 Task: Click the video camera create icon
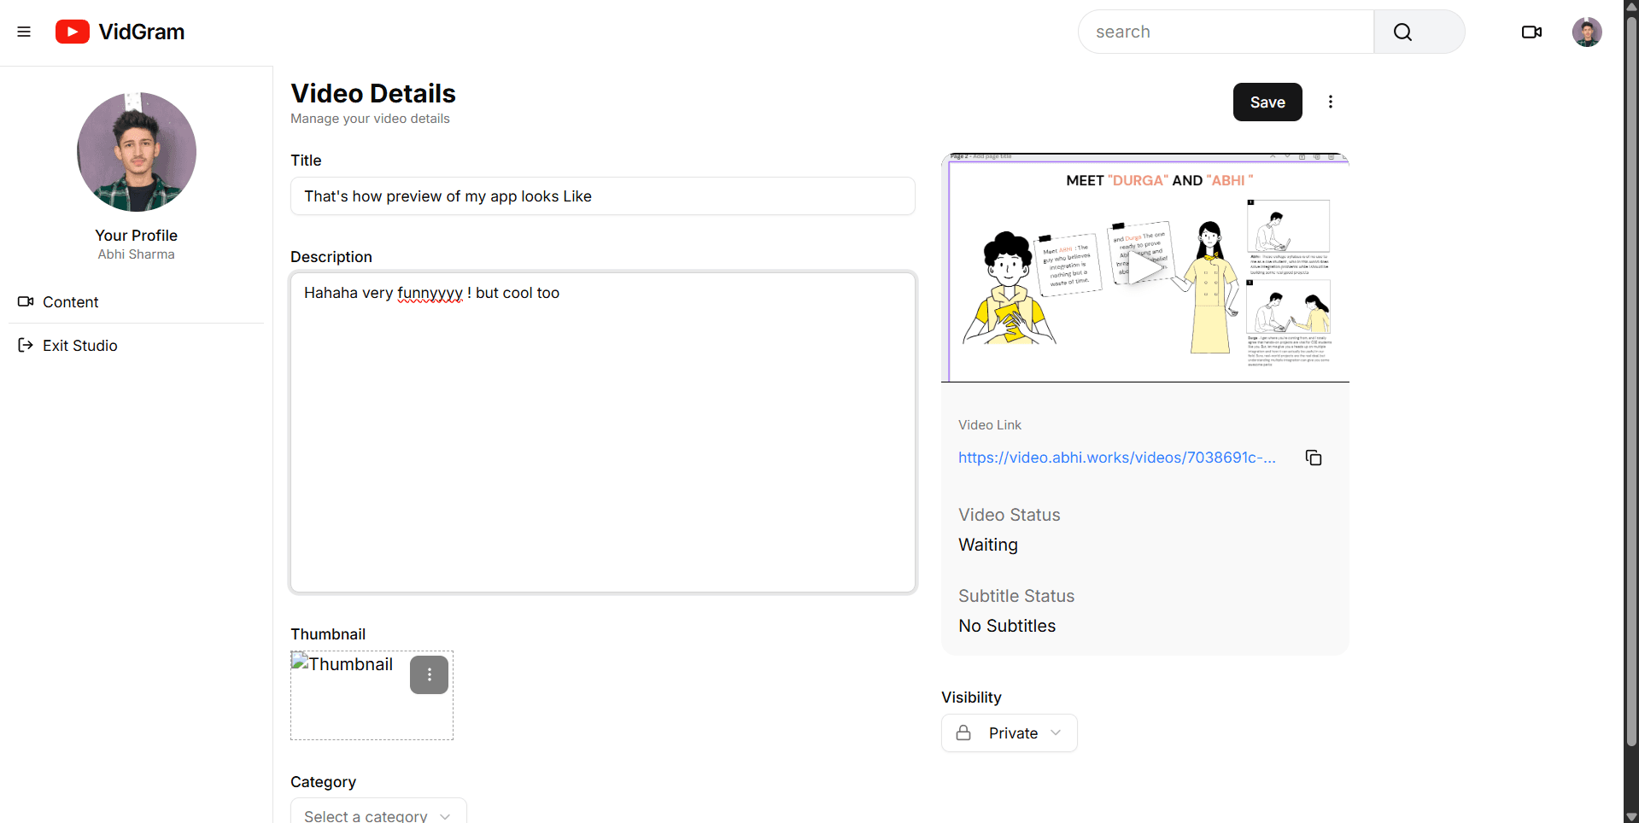coord(1531,32)
